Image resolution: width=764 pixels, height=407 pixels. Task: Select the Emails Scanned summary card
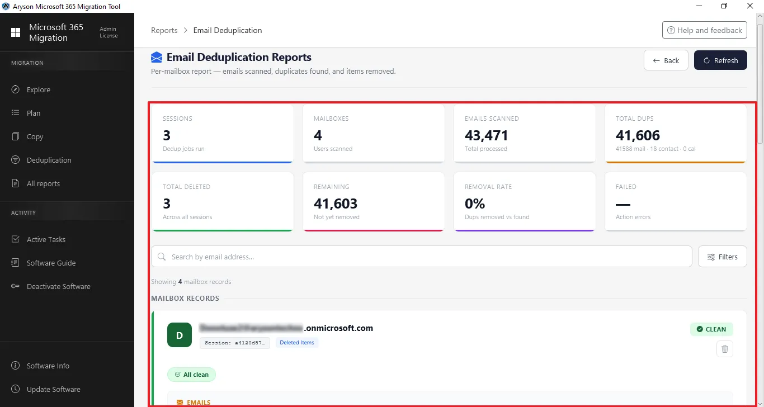(x=525, y=134)
